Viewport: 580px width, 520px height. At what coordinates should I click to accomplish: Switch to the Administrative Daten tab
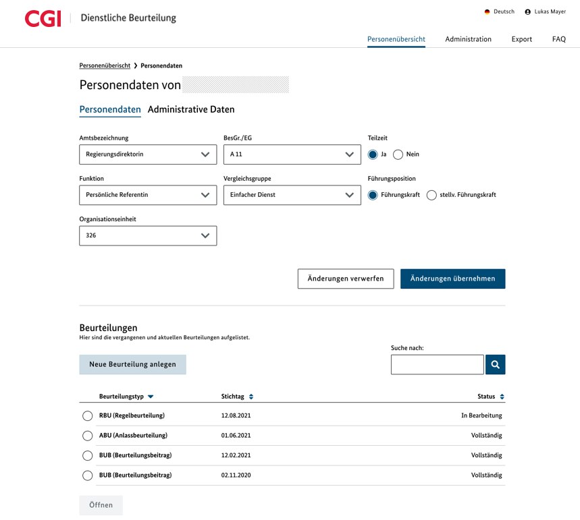(191, 109)
